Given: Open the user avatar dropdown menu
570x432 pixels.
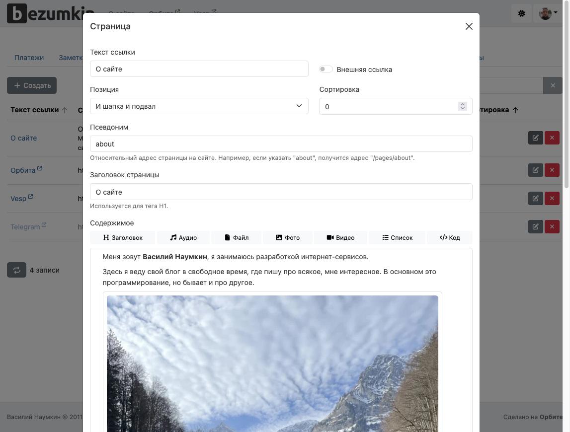Looking at the screenshot, I should pyautogui.click(x=549, y=13).
